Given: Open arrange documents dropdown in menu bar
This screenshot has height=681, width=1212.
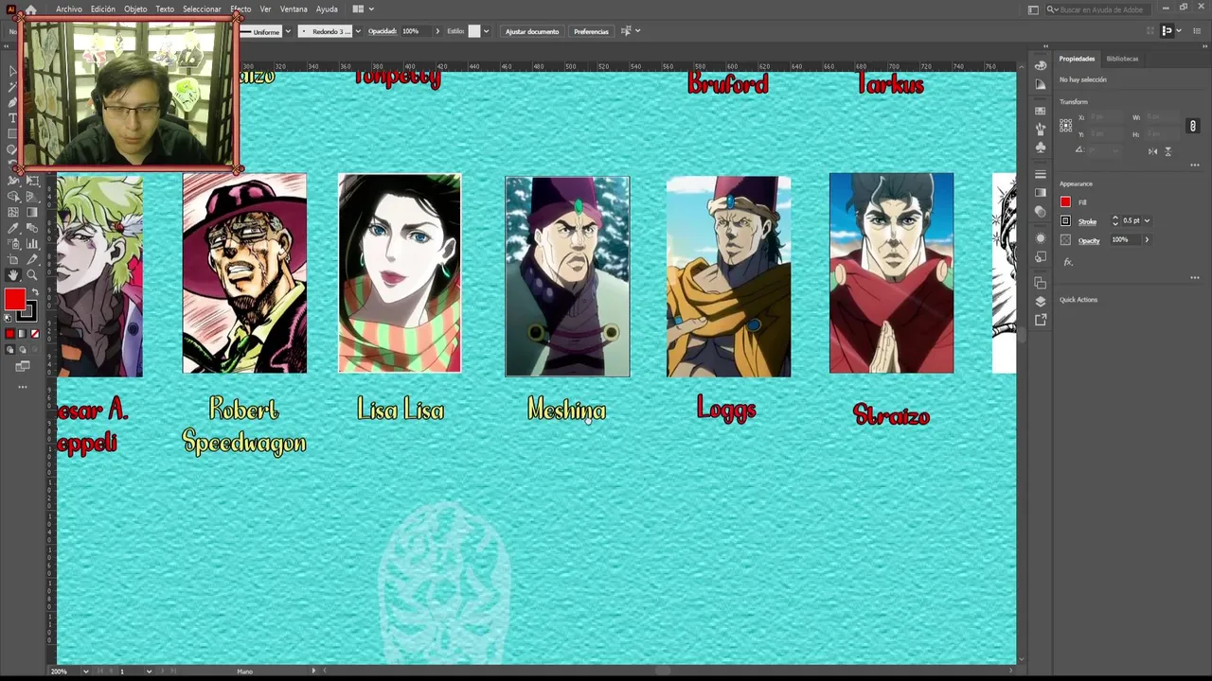Looking at the screenshot, I should point(362,9).
